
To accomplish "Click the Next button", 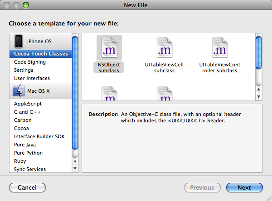I will click(x=244, y=187).
